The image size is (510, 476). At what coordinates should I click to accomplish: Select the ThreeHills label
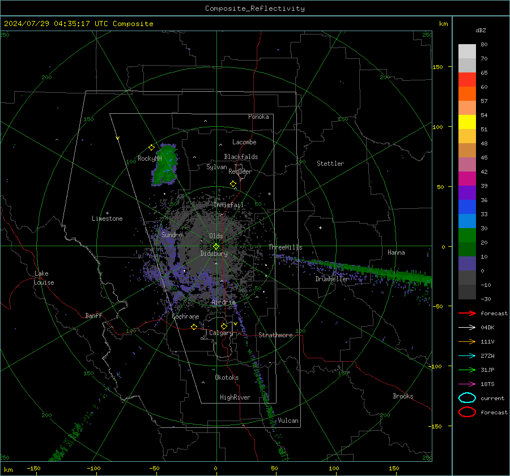coord(285,247)
